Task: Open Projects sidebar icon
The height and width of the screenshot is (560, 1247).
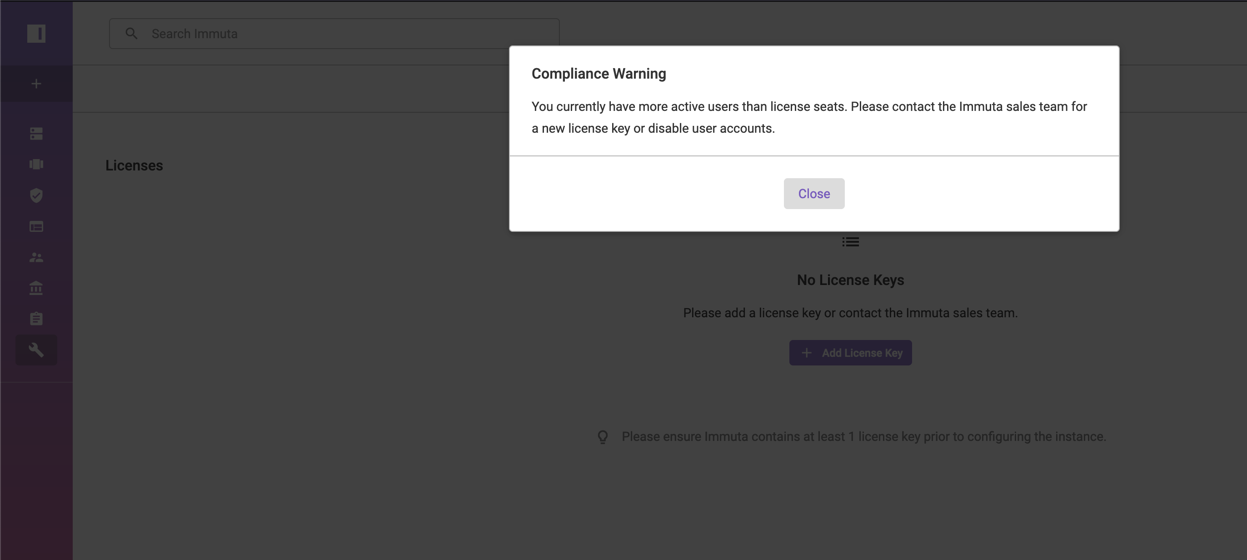Action: click(x=36, y=165)
